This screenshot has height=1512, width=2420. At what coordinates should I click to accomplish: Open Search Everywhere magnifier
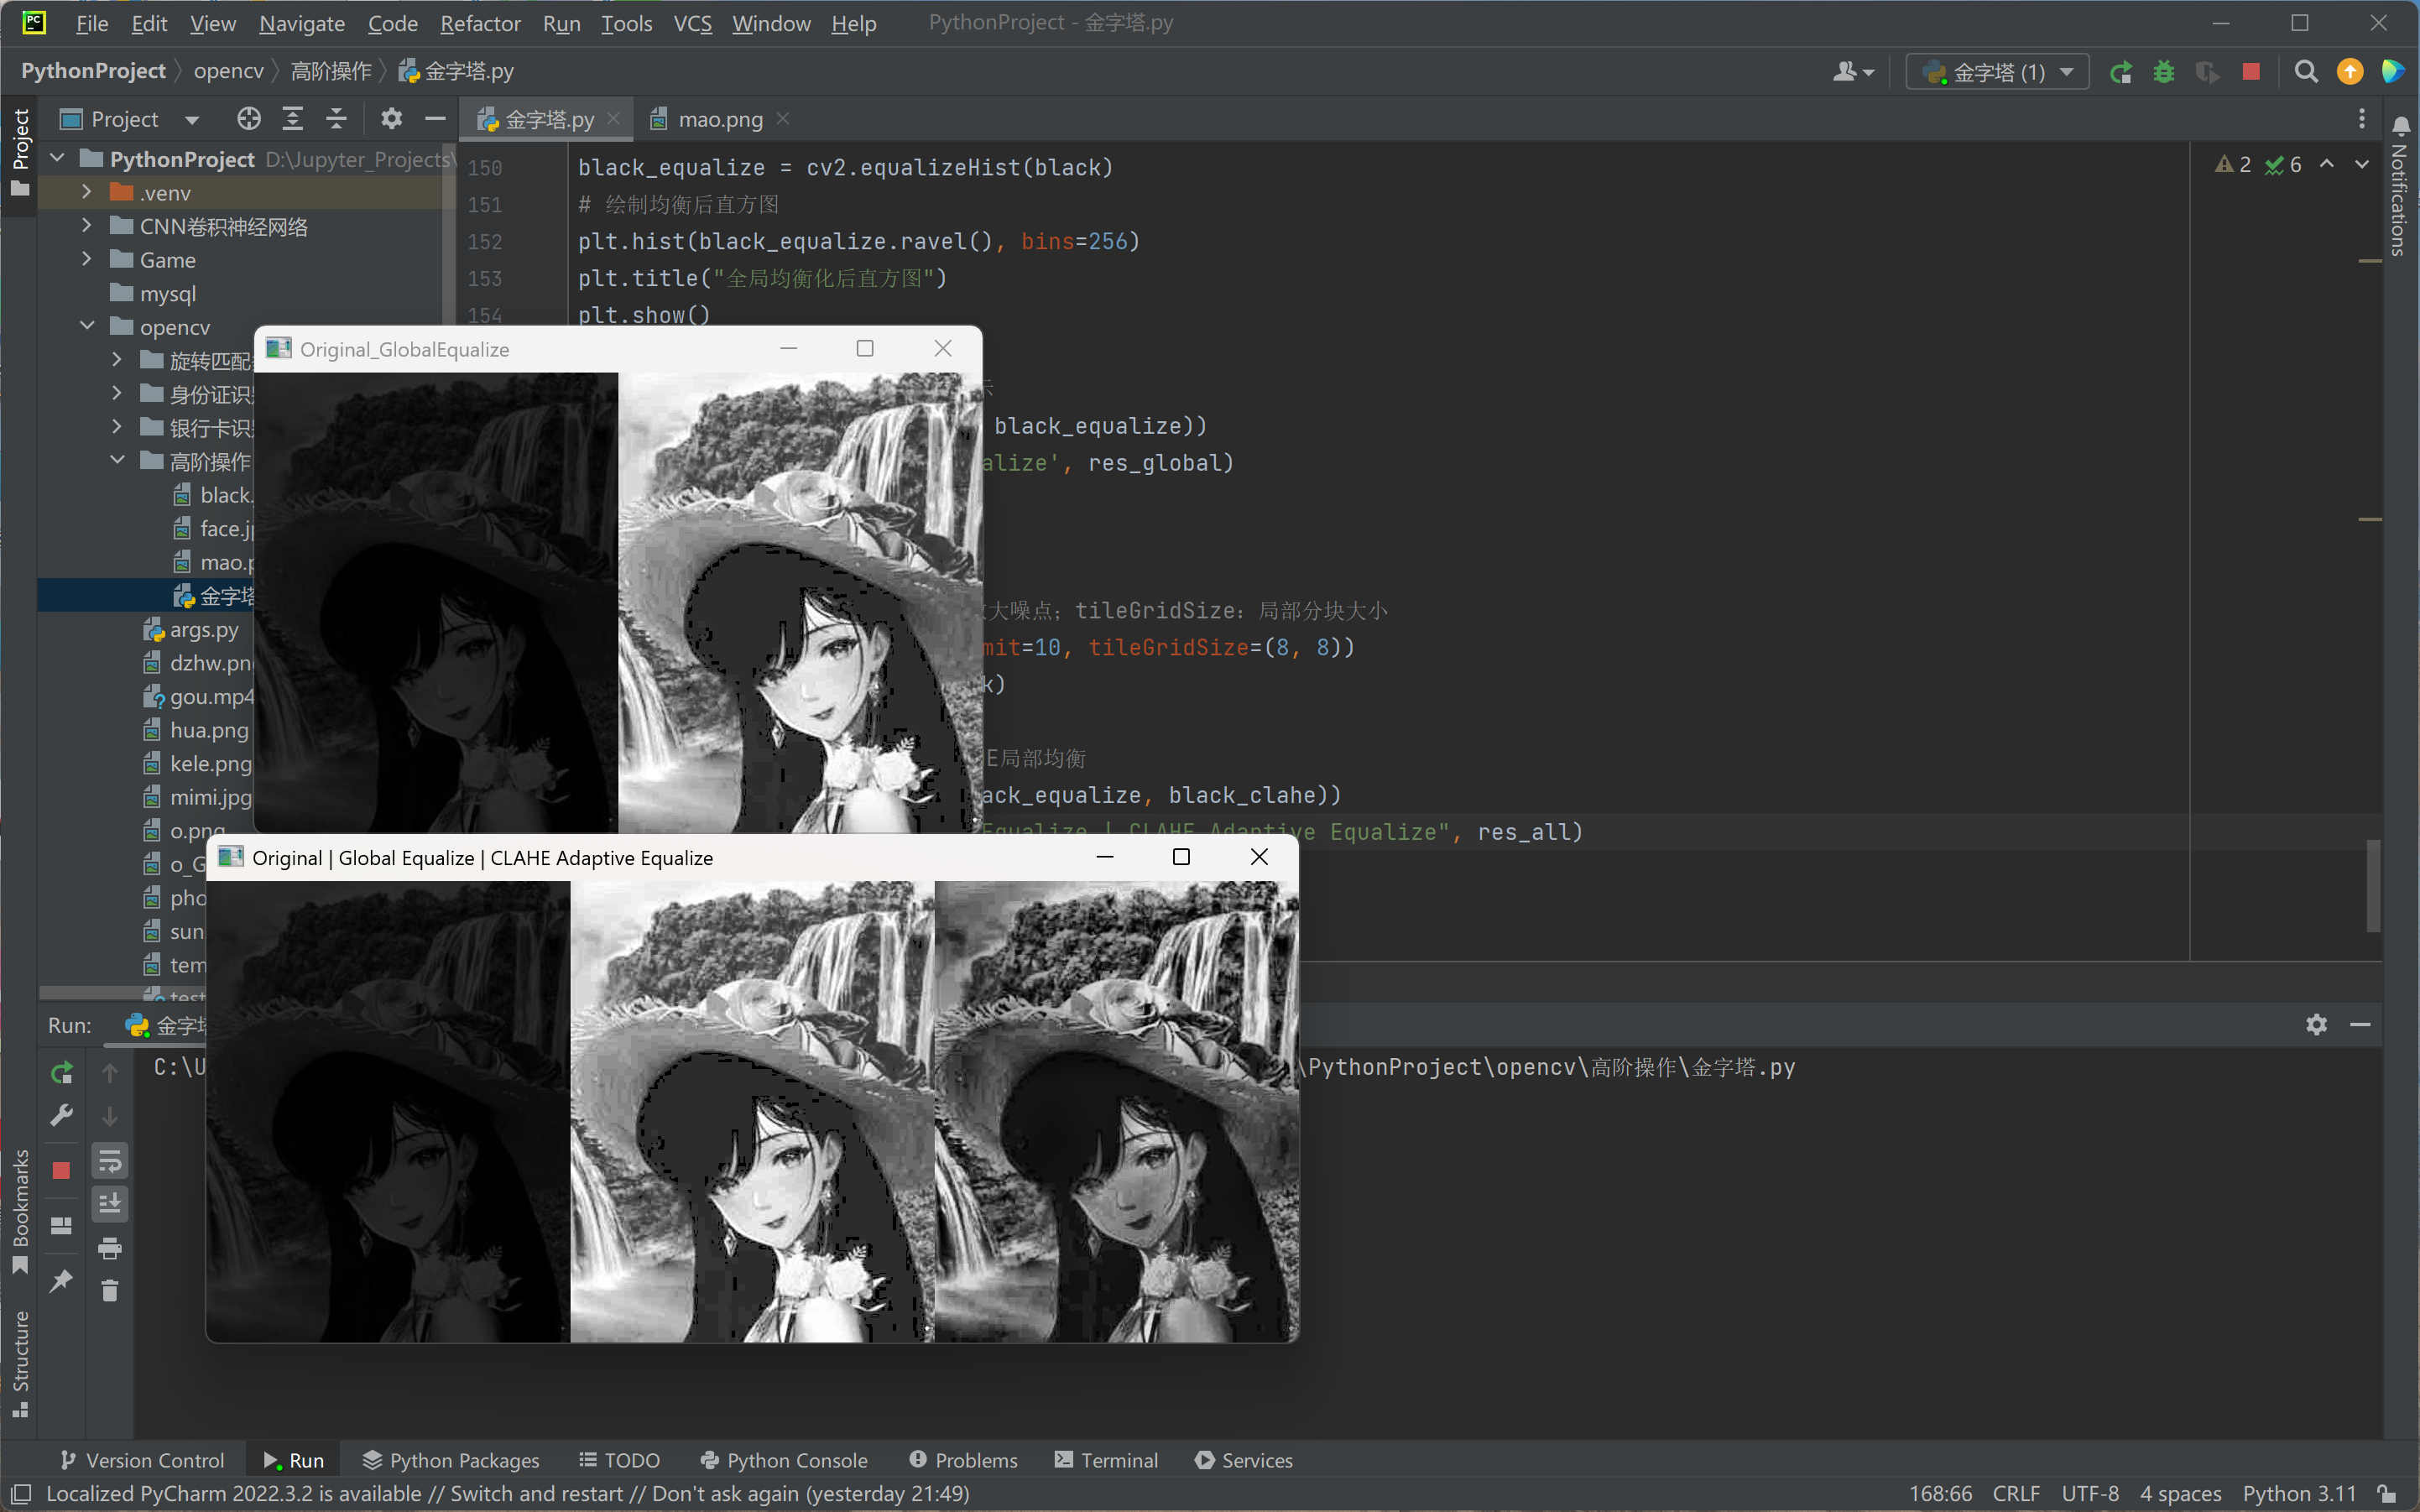(x=2306, y=72)
